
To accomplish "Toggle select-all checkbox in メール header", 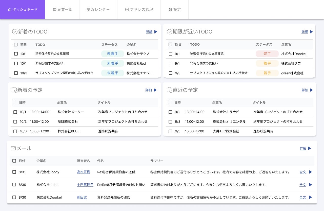I will coord(14,161).
